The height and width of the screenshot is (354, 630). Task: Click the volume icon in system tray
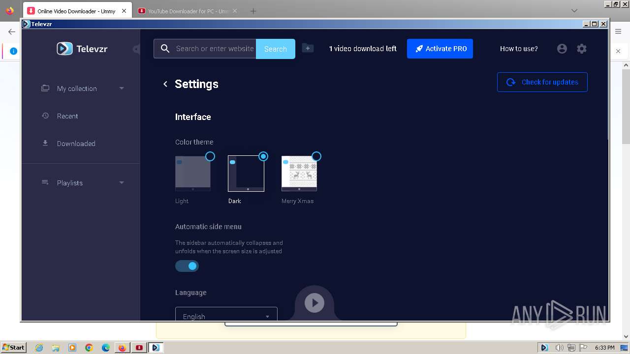tap(559, 348)
